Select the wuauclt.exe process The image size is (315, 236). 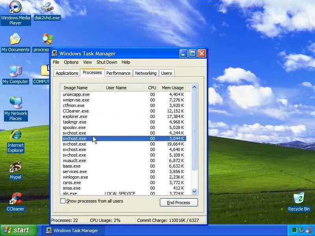coord(124,160)
